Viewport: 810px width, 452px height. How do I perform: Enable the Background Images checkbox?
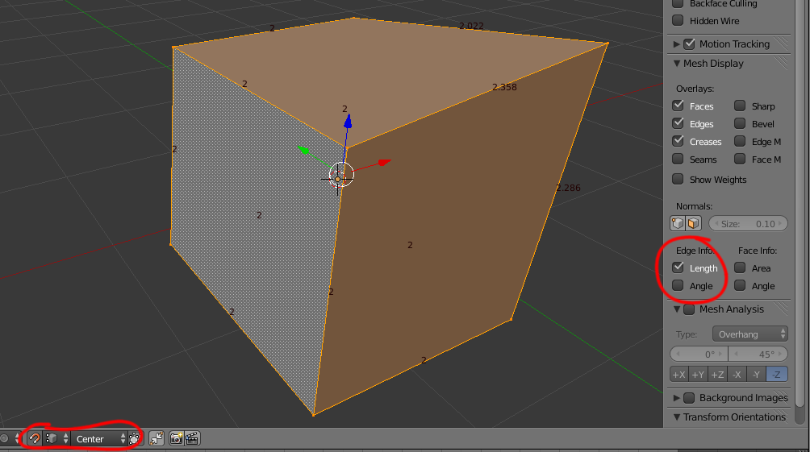(689, 398)
